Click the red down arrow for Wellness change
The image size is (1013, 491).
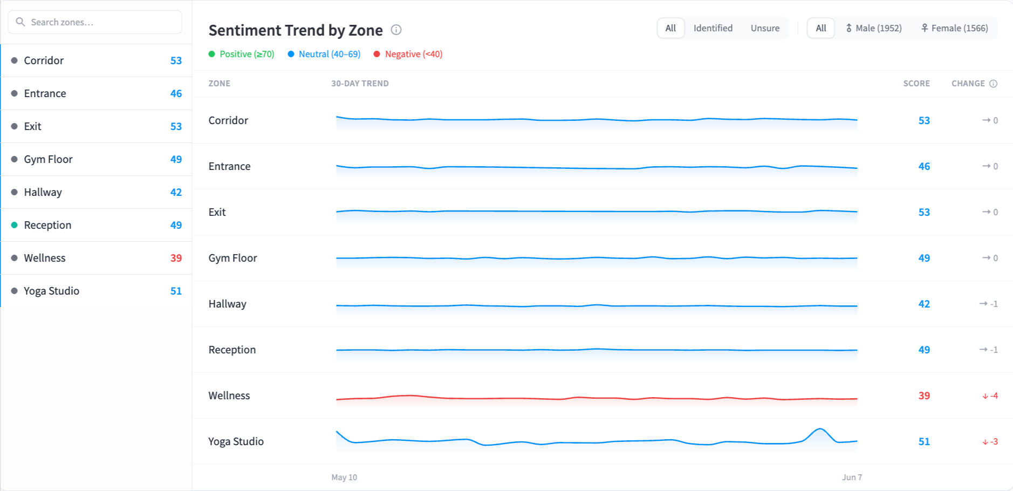point(985,396)
